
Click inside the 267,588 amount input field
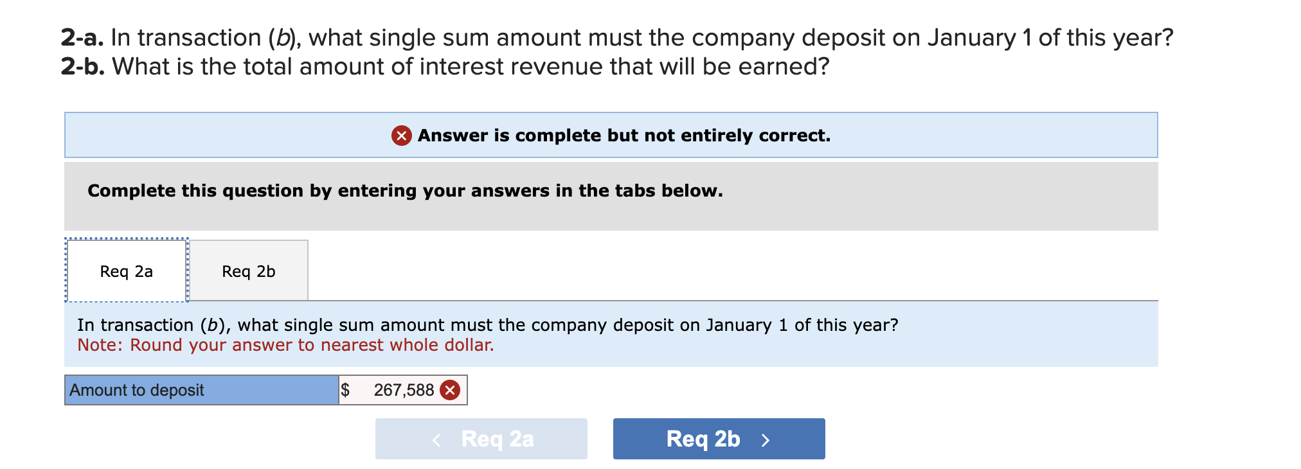point(399,389)
